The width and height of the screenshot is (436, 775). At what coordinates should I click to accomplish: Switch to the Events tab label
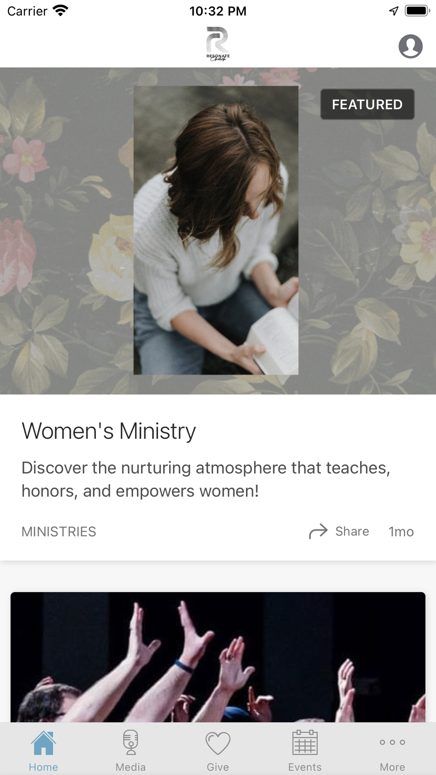[305, 767]
